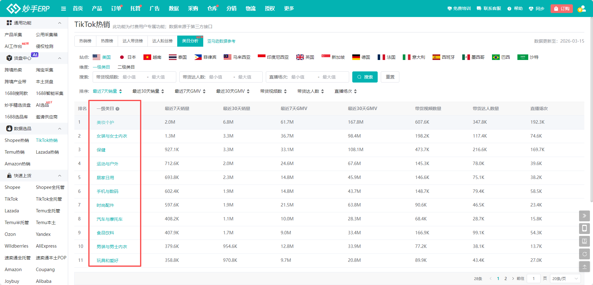
Task: Select the 日本 site option
Action: click(x=128, y=57)
